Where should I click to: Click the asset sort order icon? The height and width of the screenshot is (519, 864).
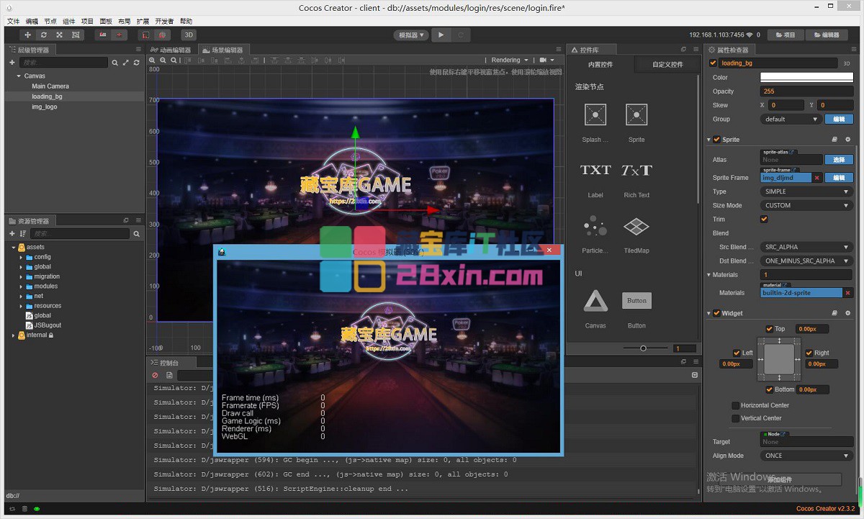click(x=23, y=234)
